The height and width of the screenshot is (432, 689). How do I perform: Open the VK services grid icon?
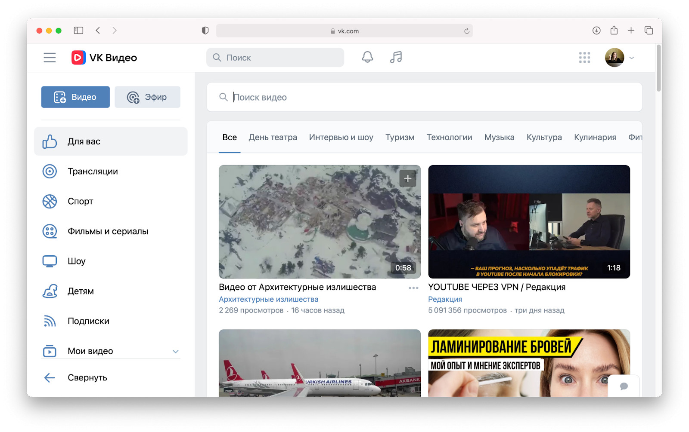point(584,58)
